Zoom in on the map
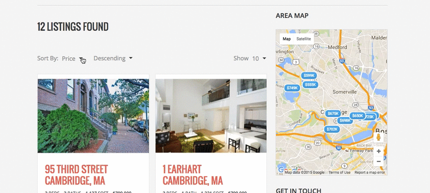Screen dimensions: 430x193 pyautogui.click(x=378, y=151)
